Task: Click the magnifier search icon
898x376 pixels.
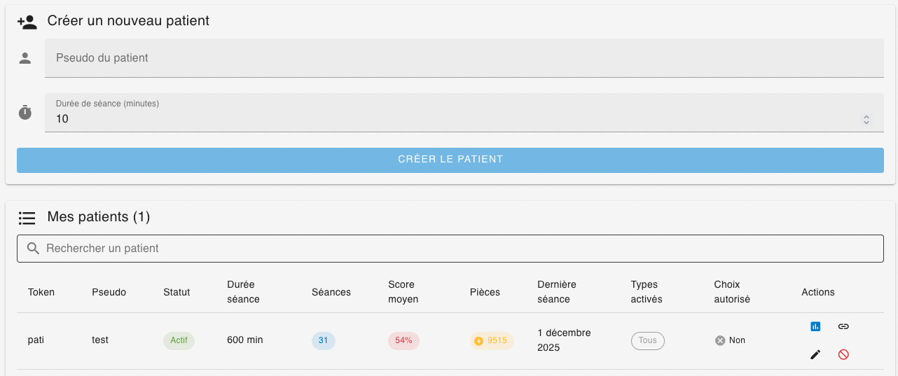Action: point(32,249)
